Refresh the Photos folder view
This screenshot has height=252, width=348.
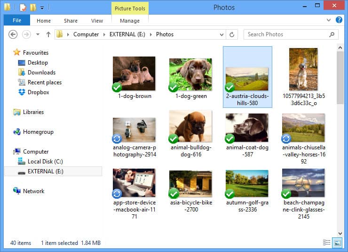pos(232,34)
